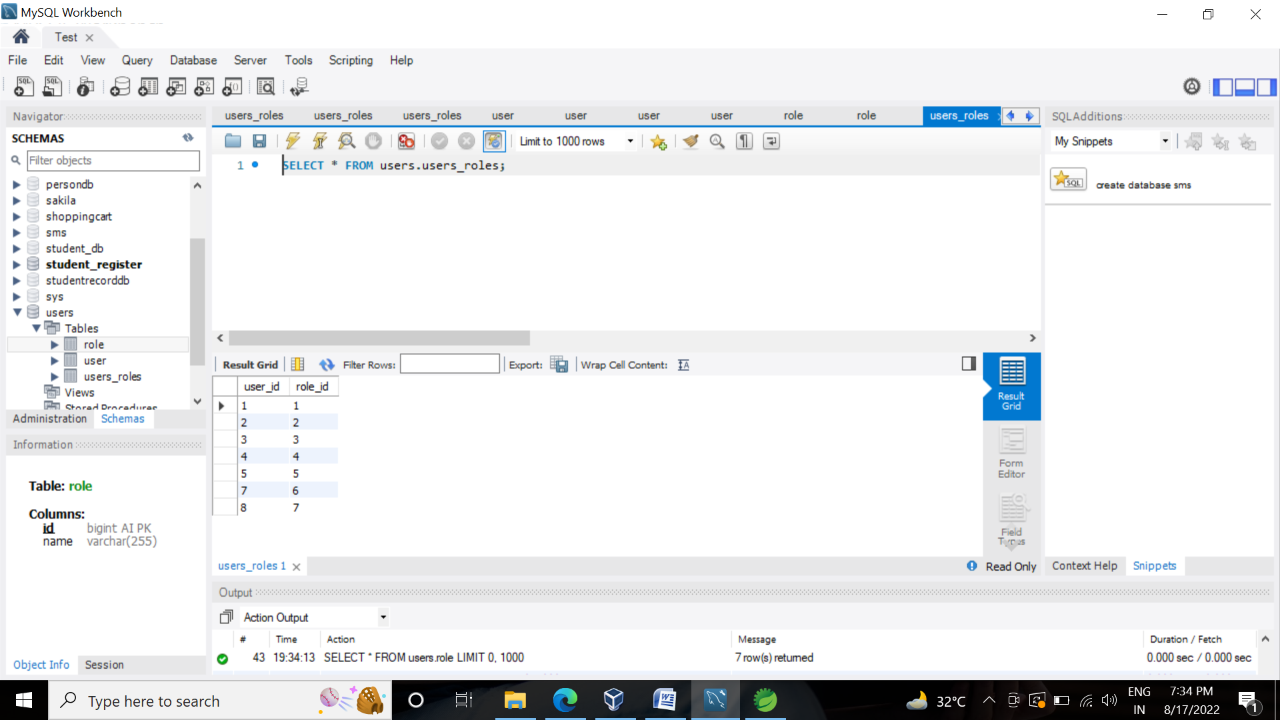Click inside the Filter Rows field
This screenshot has width=1280, height=720.
(x=450, y=364)
